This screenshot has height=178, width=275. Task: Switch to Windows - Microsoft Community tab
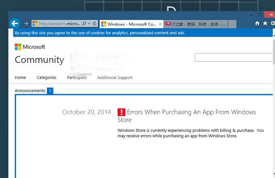click(132, 24)
